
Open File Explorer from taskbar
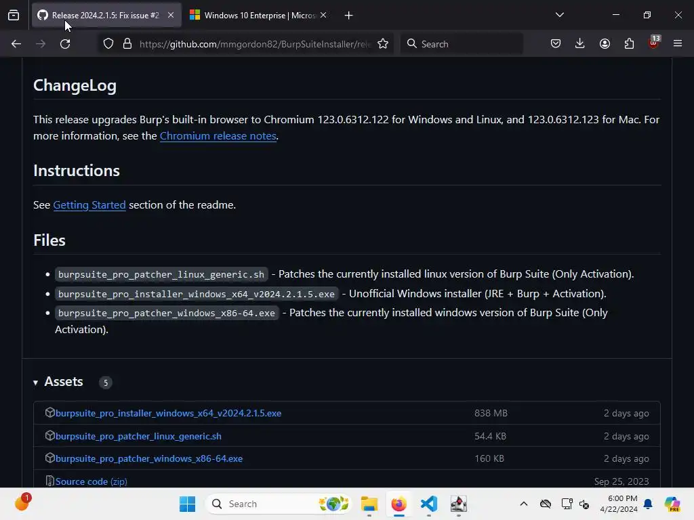(x=369, y=504)
